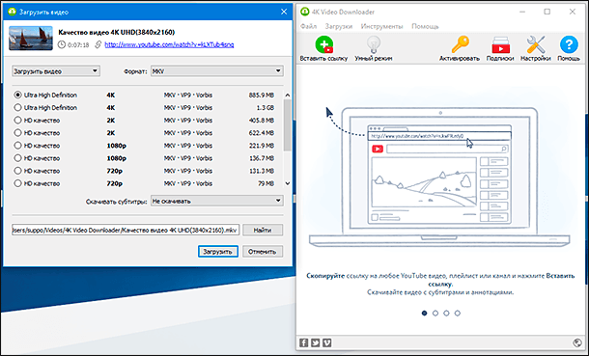The height and width of the screenshot is (356, 589).
Task: Close the Загрузить видео dialog
Action: coord(284,12)
